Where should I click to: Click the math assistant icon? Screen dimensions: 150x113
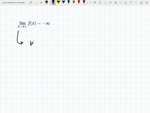pyautogui.click(x=116, y=3)
